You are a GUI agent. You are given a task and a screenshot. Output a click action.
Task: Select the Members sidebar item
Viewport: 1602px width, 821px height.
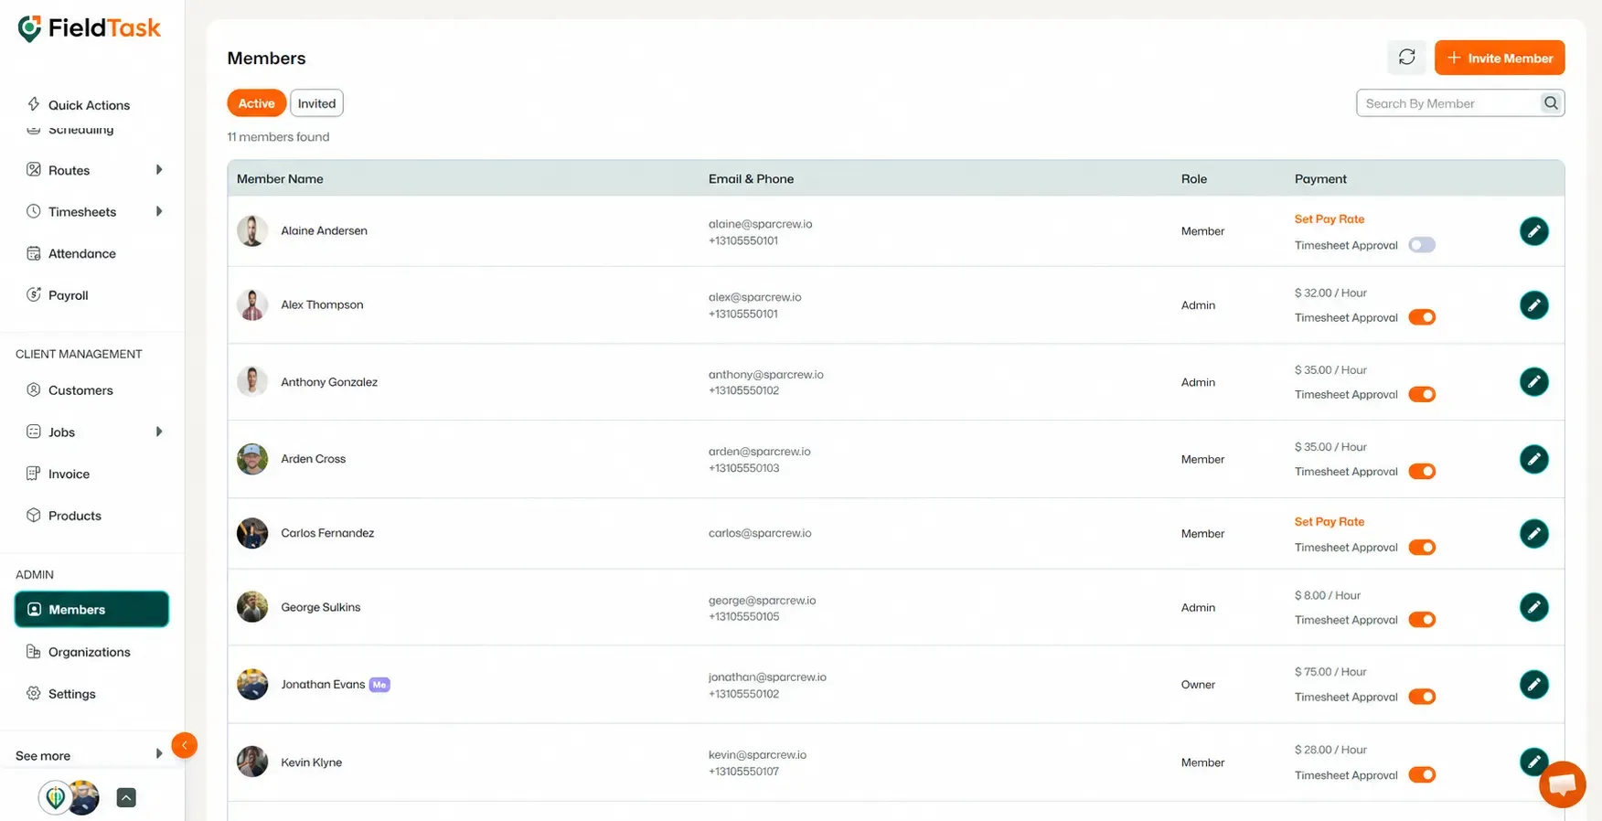click(91, 610)
